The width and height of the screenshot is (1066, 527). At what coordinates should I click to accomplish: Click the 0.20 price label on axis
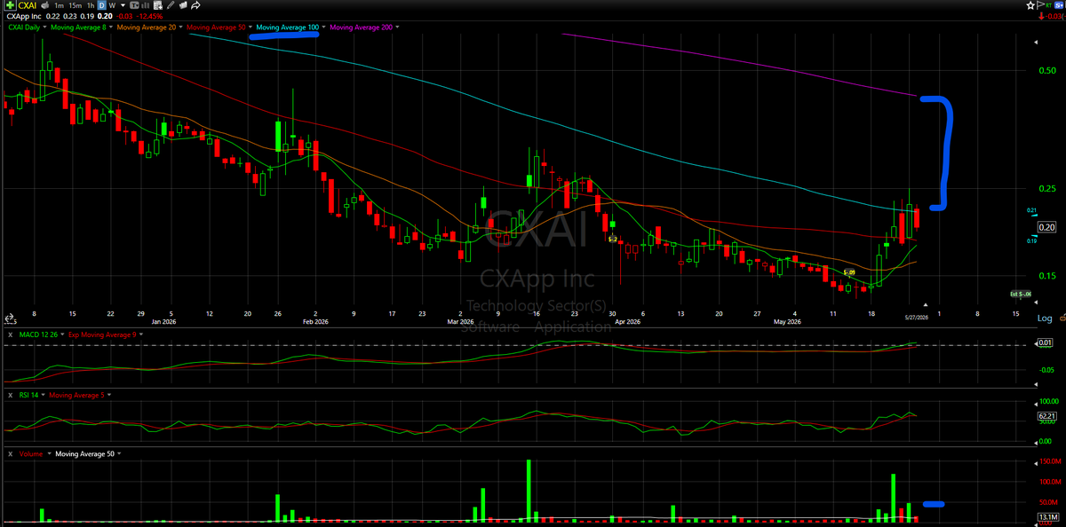click(1046, 226)
